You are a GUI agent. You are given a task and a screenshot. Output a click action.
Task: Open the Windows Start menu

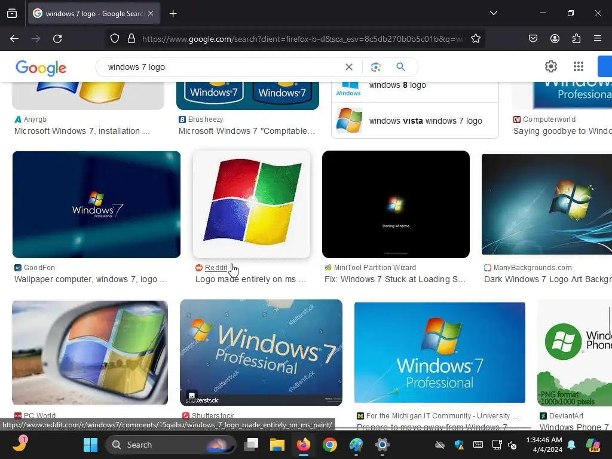91,445
